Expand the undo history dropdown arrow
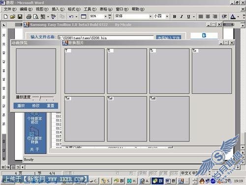This screenshot has width=246, height=185. click(76, 16)
